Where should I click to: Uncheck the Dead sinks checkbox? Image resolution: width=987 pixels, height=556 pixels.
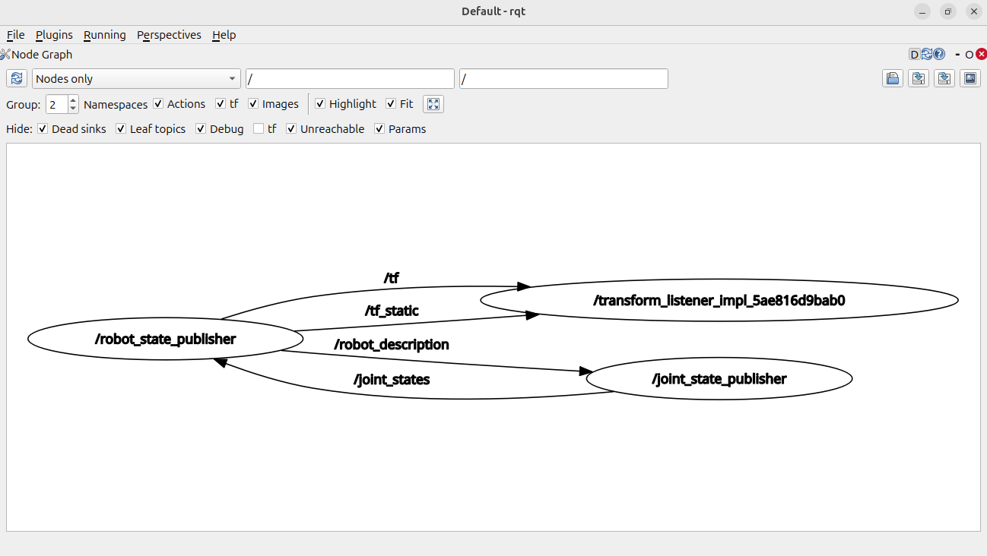pyautogui.click(x=43, y=128)
